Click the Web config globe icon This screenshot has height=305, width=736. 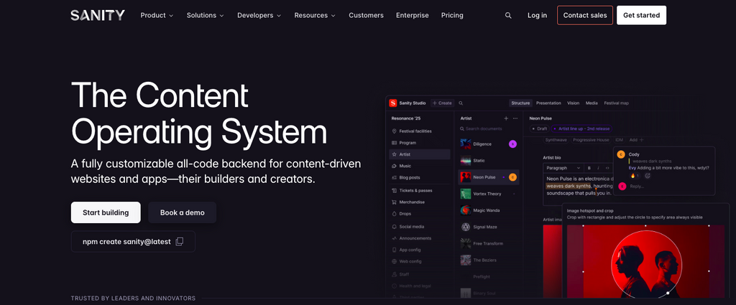point(395,261)
